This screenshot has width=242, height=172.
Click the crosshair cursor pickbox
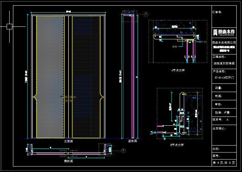click(x=9, y=26)
